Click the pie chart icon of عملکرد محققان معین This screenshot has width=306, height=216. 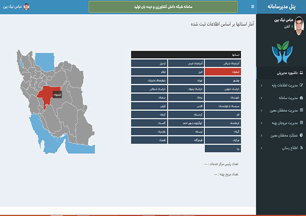coord(301,135)
